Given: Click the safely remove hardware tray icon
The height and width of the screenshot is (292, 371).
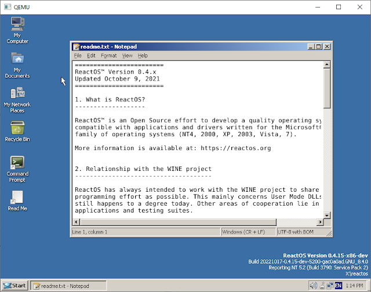Looking at the screenshot, I should (322, 286).
